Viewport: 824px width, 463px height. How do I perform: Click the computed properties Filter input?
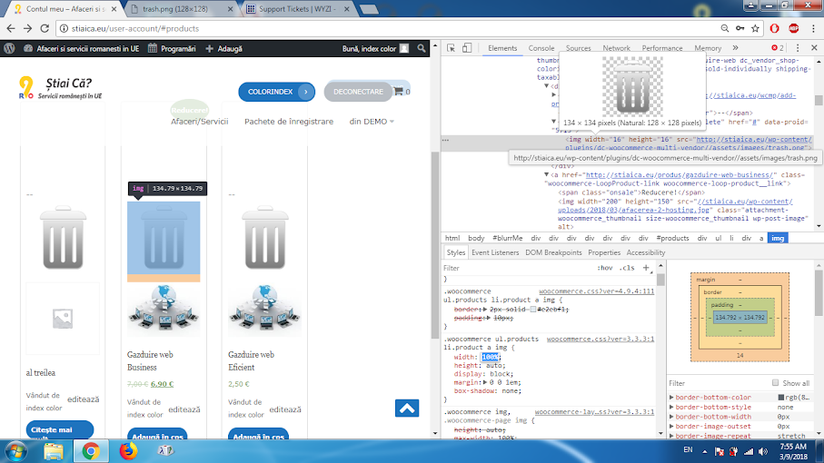click(x=718, y=383)
